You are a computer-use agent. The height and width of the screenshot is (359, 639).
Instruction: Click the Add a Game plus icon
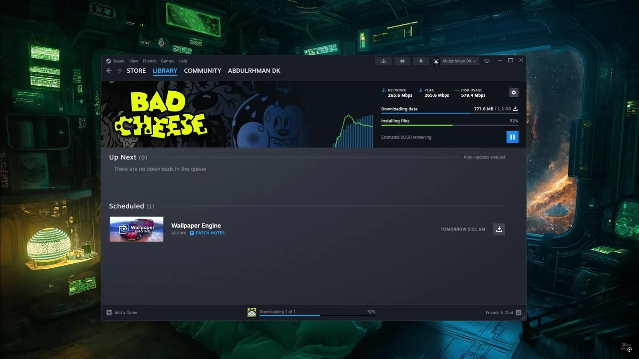109,312
